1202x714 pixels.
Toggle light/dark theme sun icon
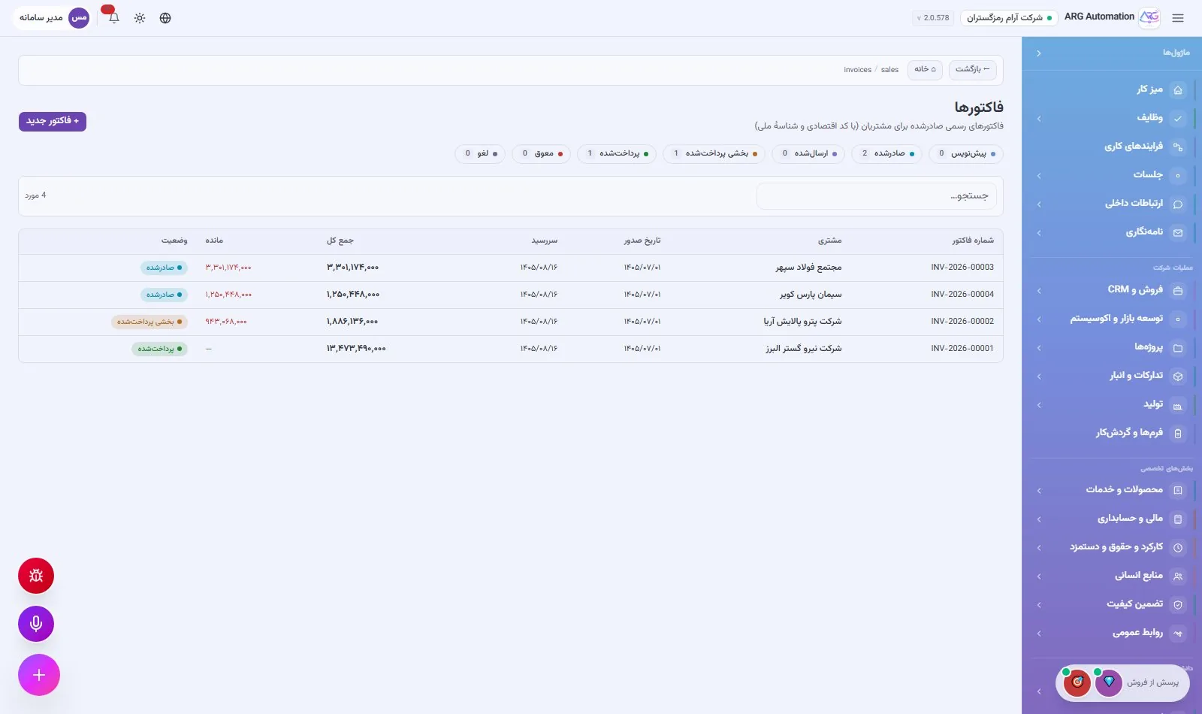[140, 18]
